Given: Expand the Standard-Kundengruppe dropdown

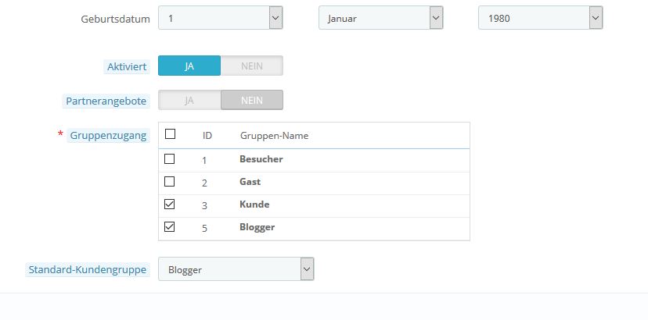Looking at the screenshot, I should coord(236,270).
